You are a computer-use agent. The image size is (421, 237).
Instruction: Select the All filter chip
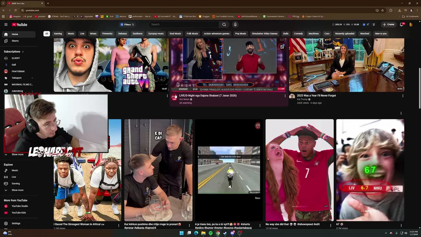coord(47,34)
